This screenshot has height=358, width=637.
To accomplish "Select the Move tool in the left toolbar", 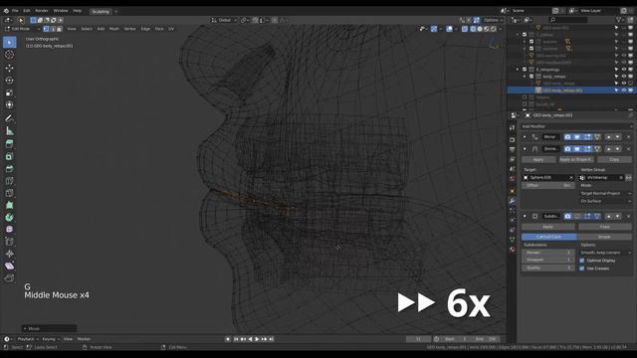I will tap(9, 68).
